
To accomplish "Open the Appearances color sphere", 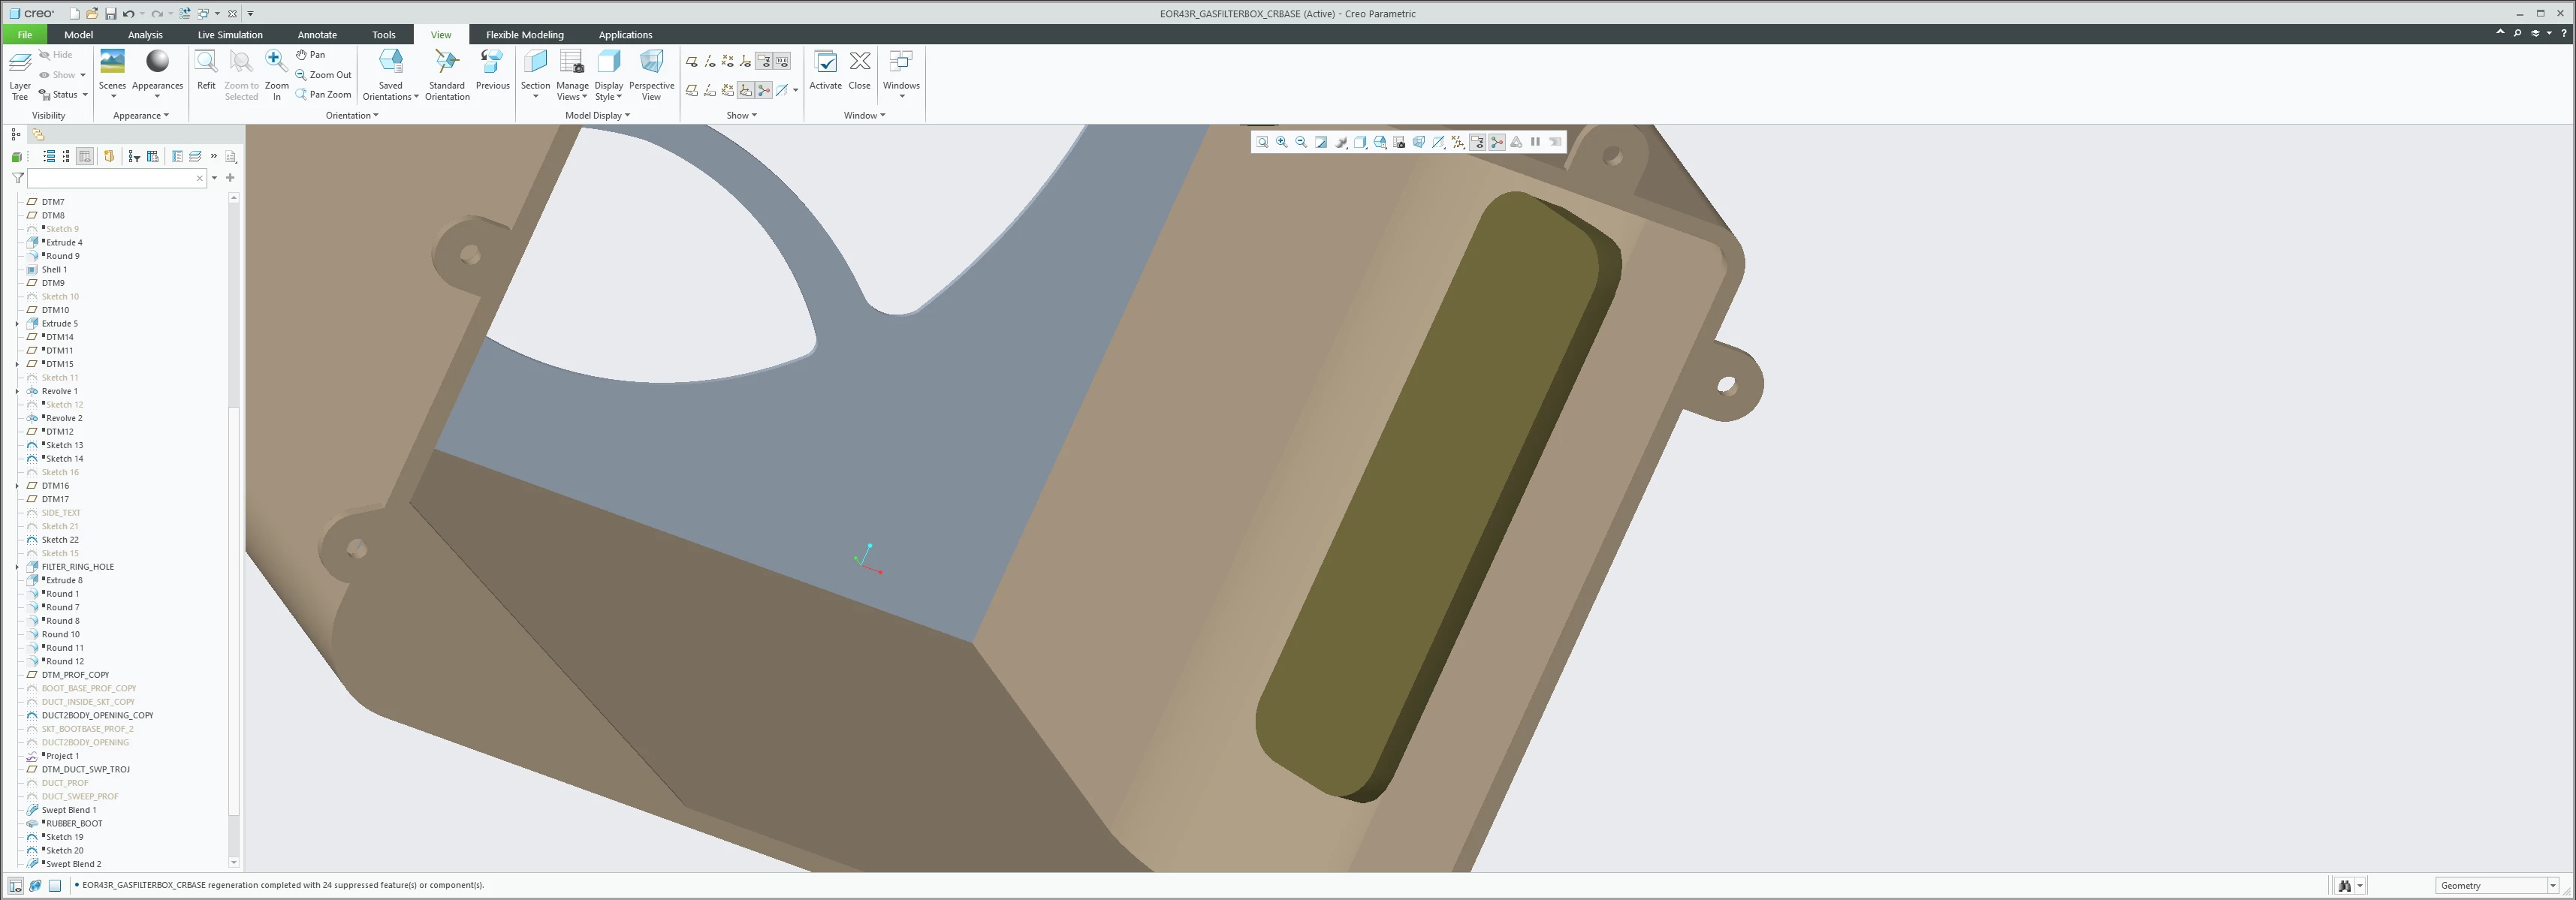I will point(157,62).
